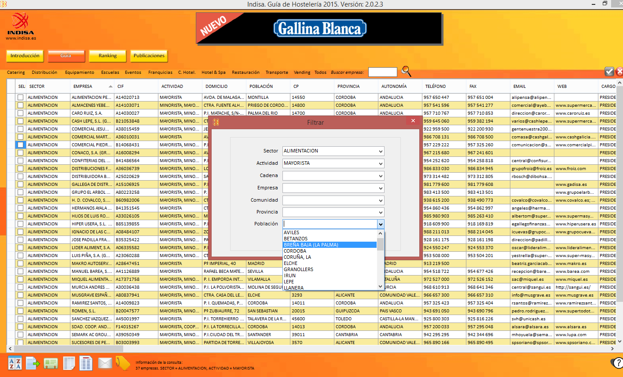Select the Hotel & Spa category
The width and height of the screenshot is (623, 377).
point(213,72)
